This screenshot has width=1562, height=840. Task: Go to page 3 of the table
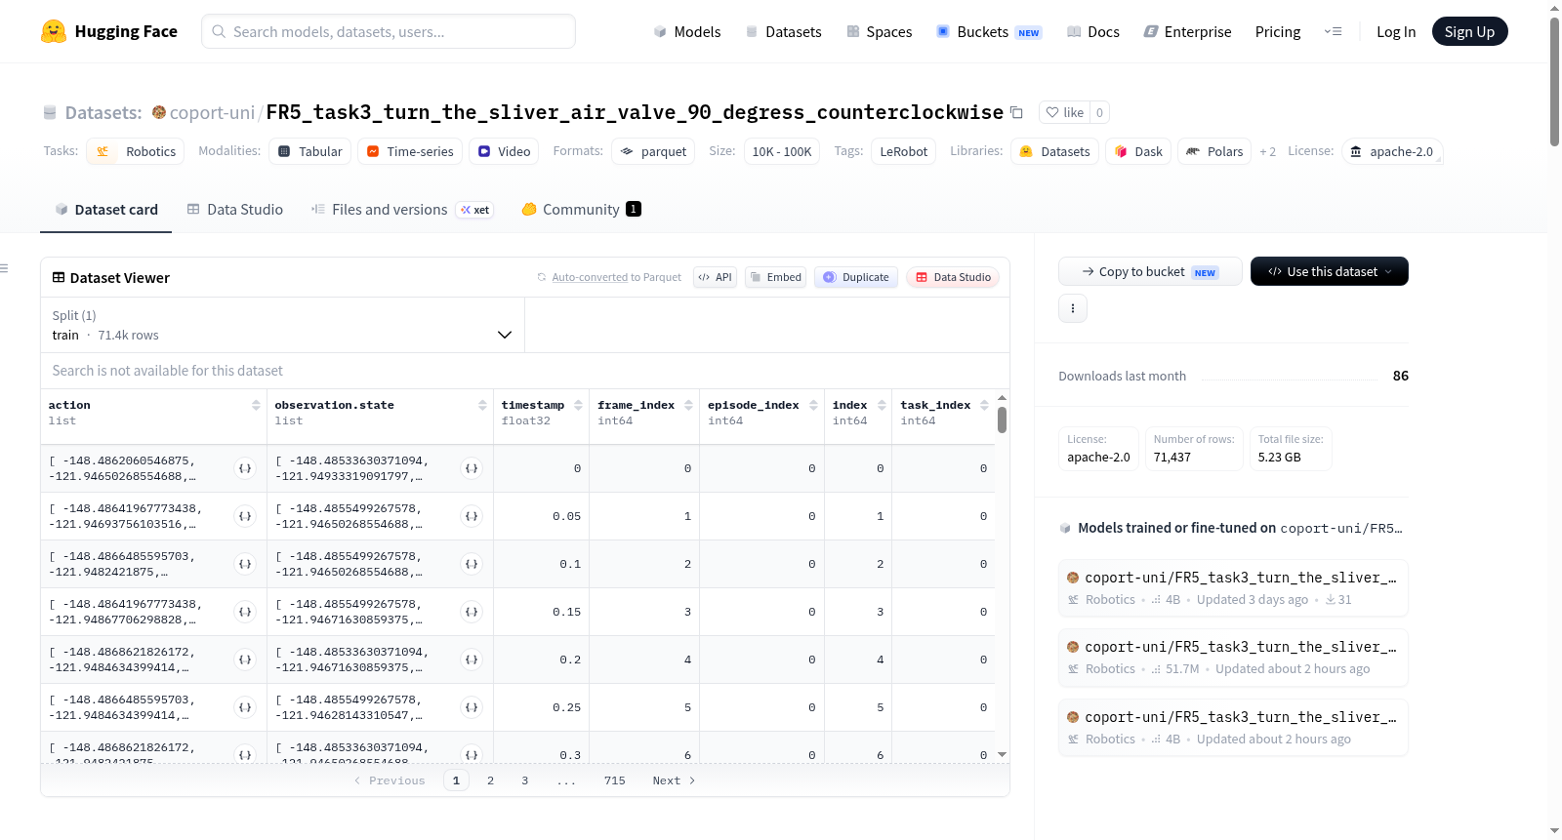[525, 780]
